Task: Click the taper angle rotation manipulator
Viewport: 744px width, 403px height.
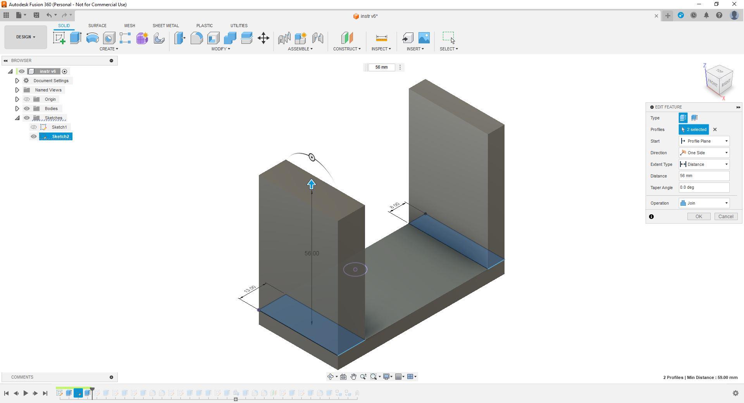Action: point(312,157)
